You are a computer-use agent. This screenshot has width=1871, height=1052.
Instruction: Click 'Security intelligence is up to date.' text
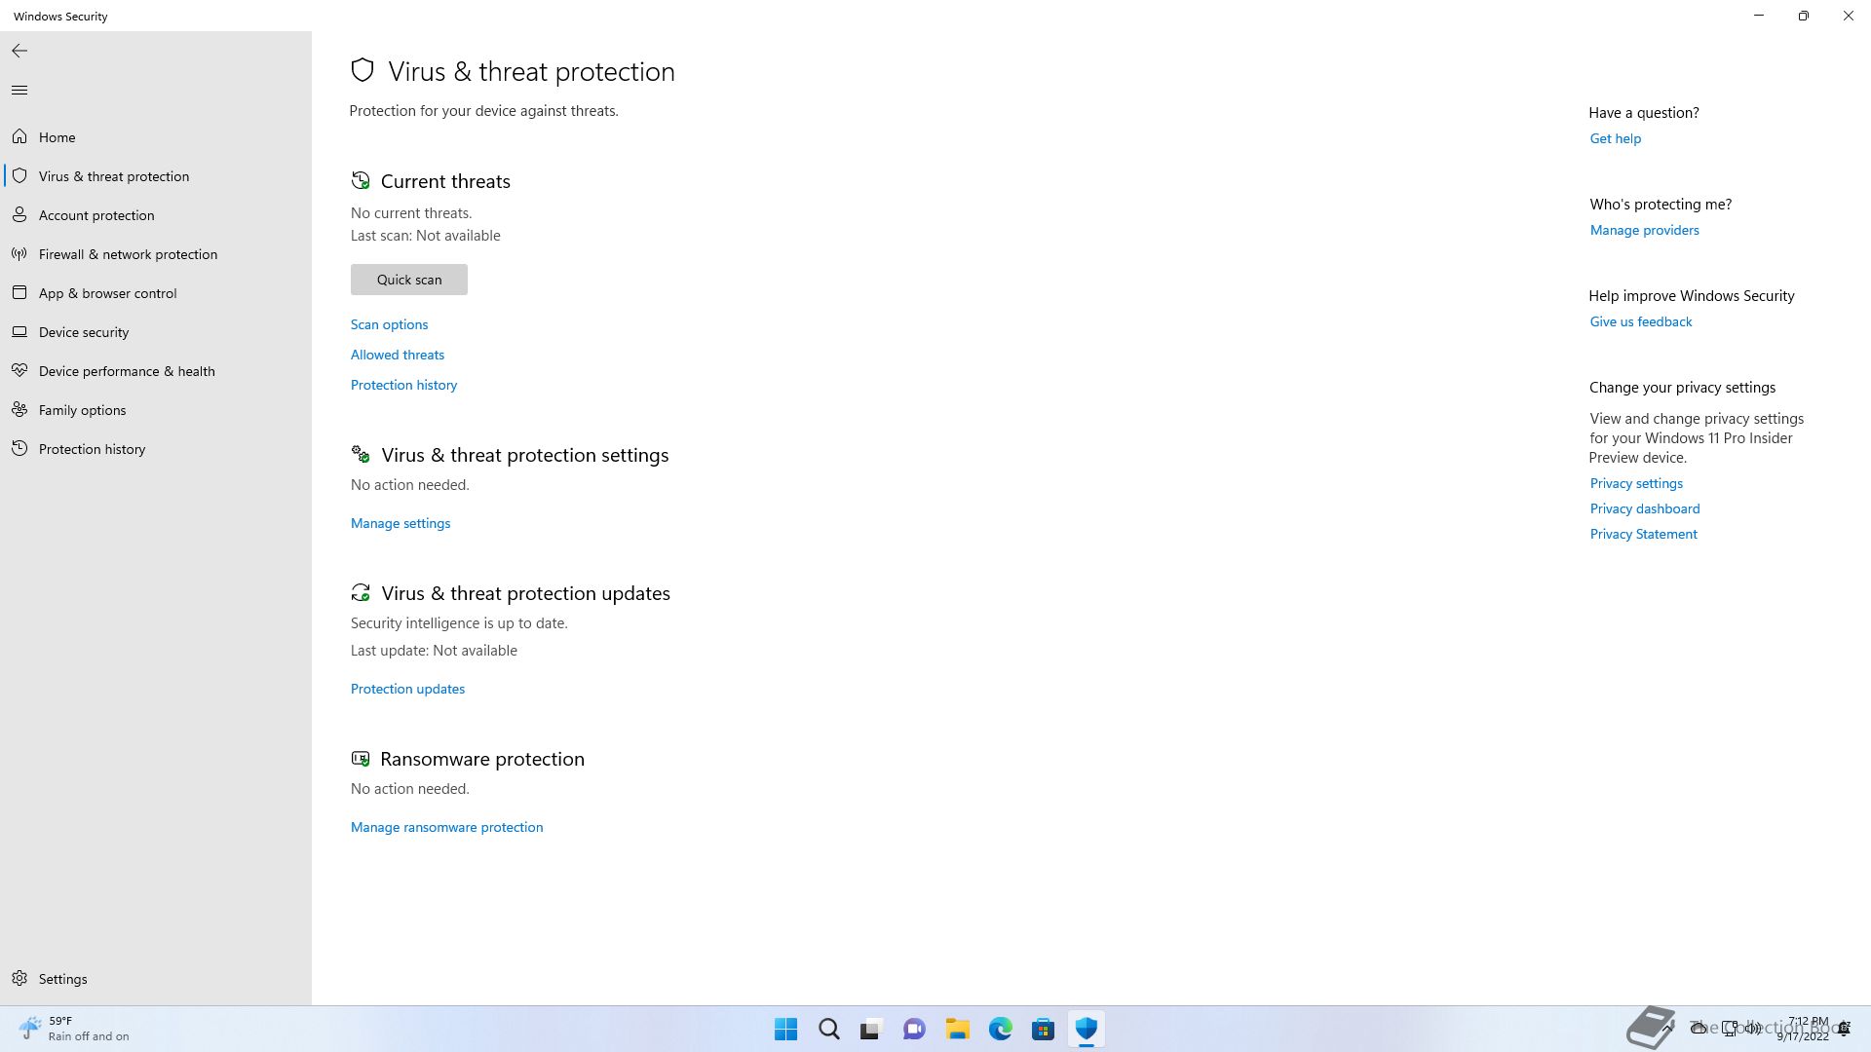pyautogui.click(x=459, y=623)
